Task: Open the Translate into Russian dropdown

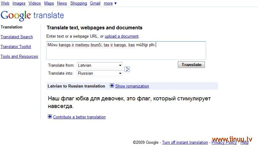Action: (x=100, y=73)
